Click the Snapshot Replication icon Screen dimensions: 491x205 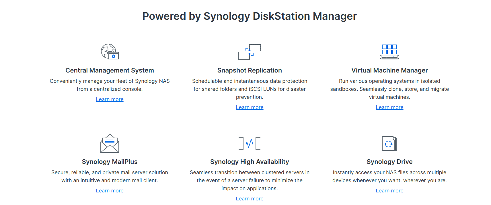[250, 52]
